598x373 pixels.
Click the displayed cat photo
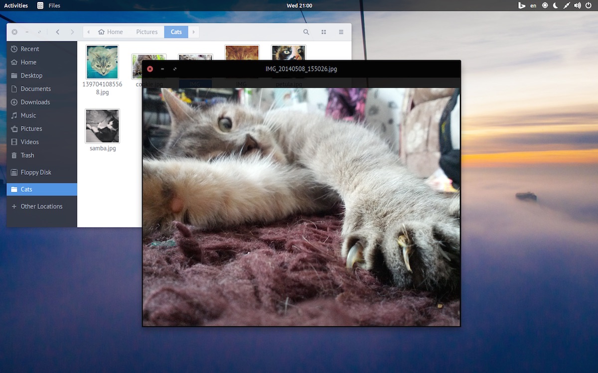pyautogui.click(x=301, y=207)
